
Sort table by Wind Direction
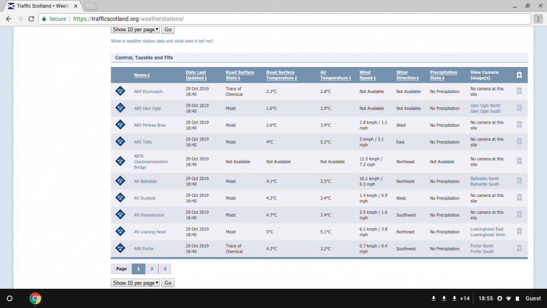(x=408, y=75)
